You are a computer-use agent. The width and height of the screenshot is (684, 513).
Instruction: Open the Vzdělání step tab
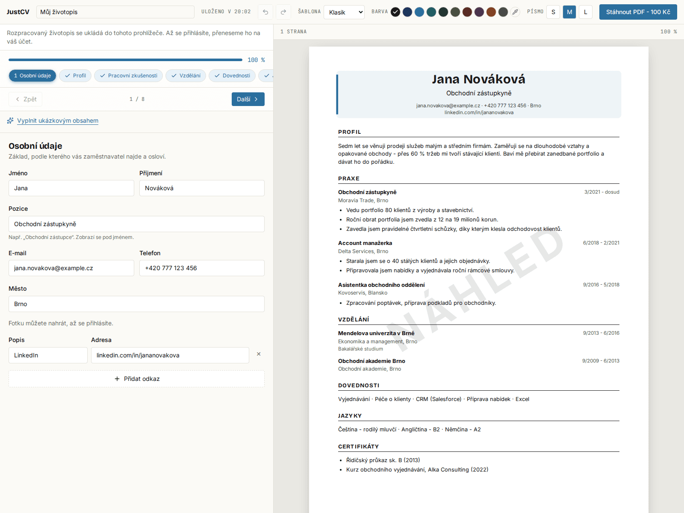click(186, 76)
